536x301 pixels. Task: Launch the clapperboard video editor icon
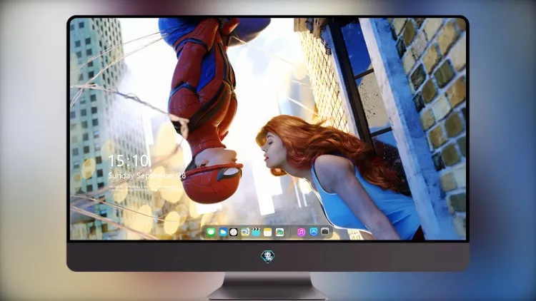pyautogui.click(x=256, y=233)
